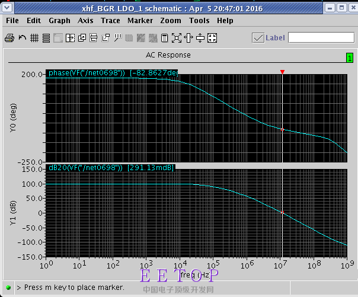Click the second grayed waveform icon
This screenshot has width=358, height=297.
(x=153, y=38)
